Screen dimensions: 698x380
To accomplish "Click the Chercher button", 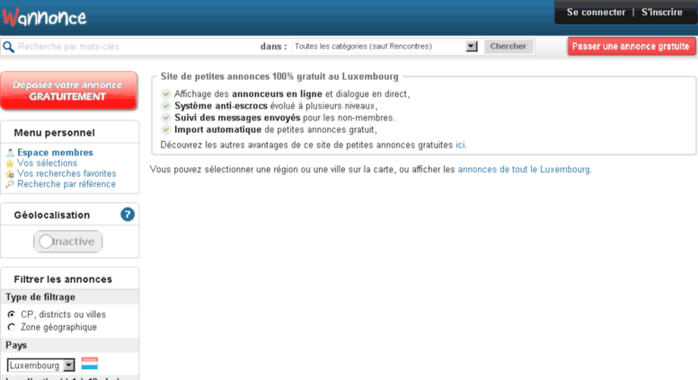I will (508, 47).
